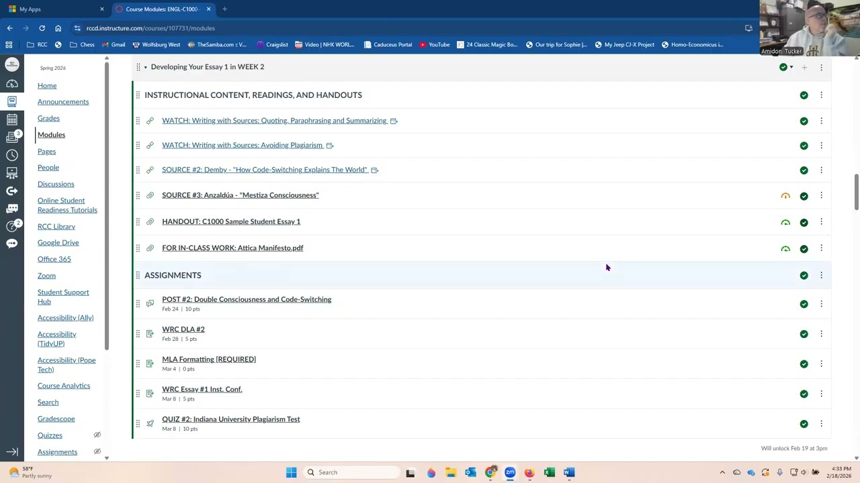
Task: Toggle publish status of Attica Manifesto.pdf
Action: click(x=804, y=249)
